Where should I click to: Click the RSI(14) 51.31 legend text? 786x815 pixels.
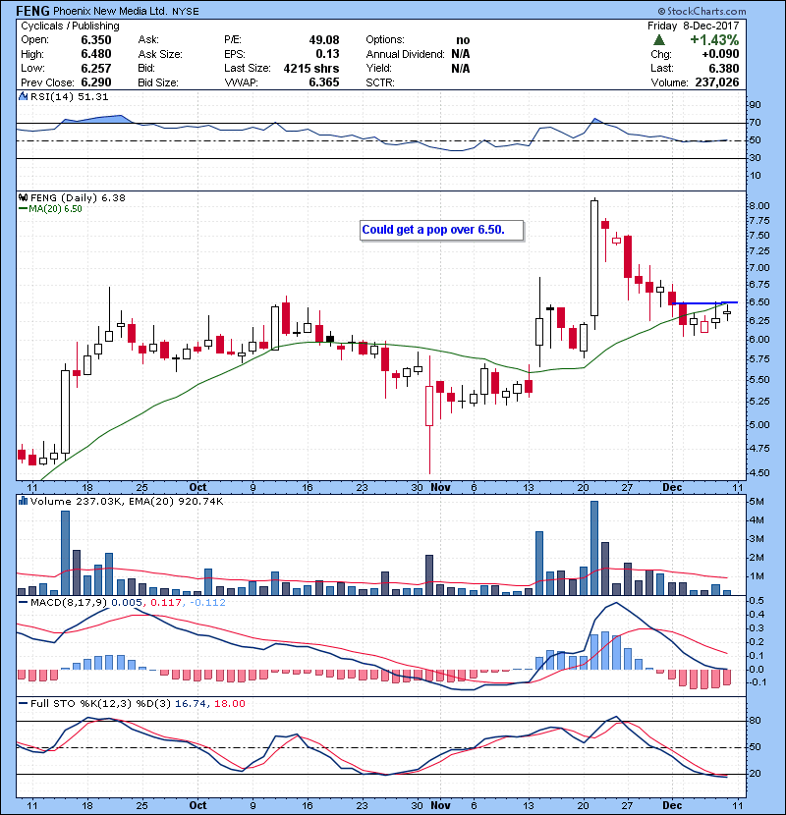click(x=69, y=96)
